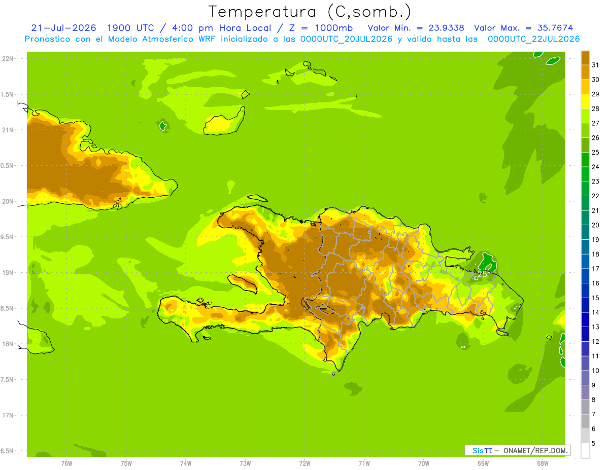
Task: Click the 68W longitude axis label
Action: click(543, 463)
